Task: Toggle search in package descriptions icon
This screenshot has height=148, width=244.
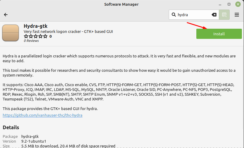Action: pyautogui.click(x=224, y=15)
